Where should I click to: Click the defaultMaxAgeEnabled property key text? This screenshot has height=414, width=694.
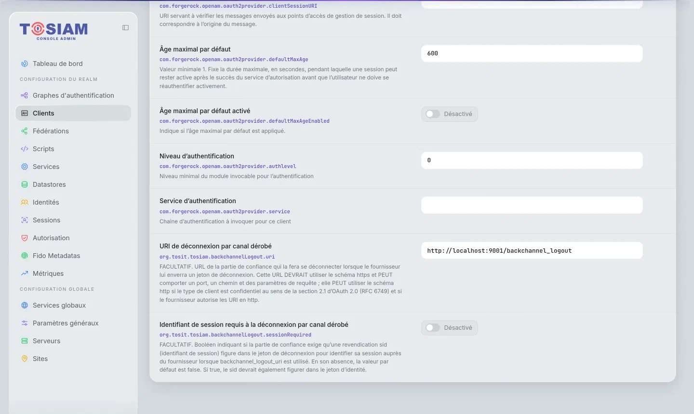[x=244, y=121]
